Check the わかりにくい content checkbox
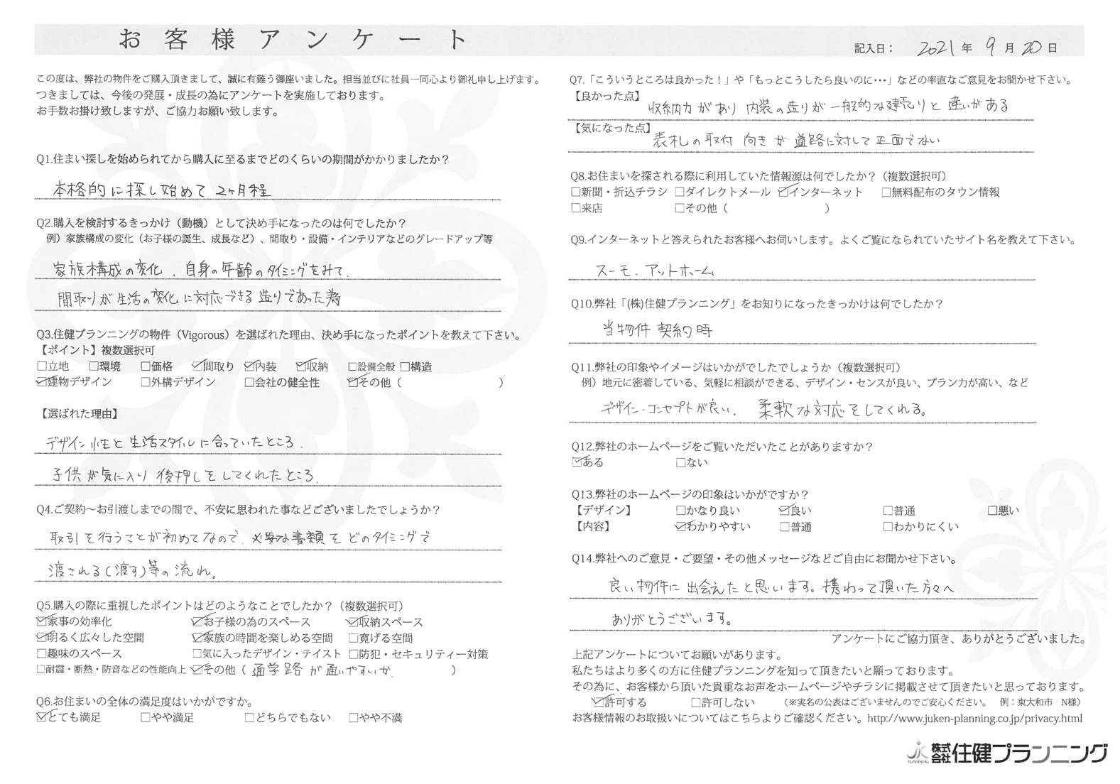1120x784 pixels. pos(888,527)
